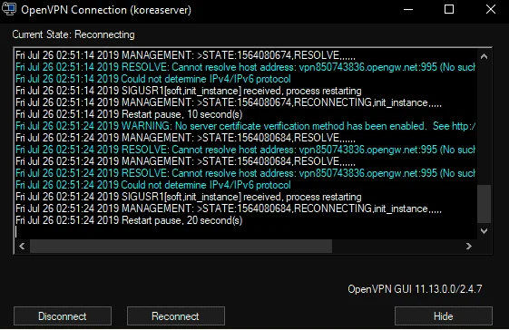Click the OpenVPN icon in the title bar
The image size is (509, 330).
coord(9,9)
